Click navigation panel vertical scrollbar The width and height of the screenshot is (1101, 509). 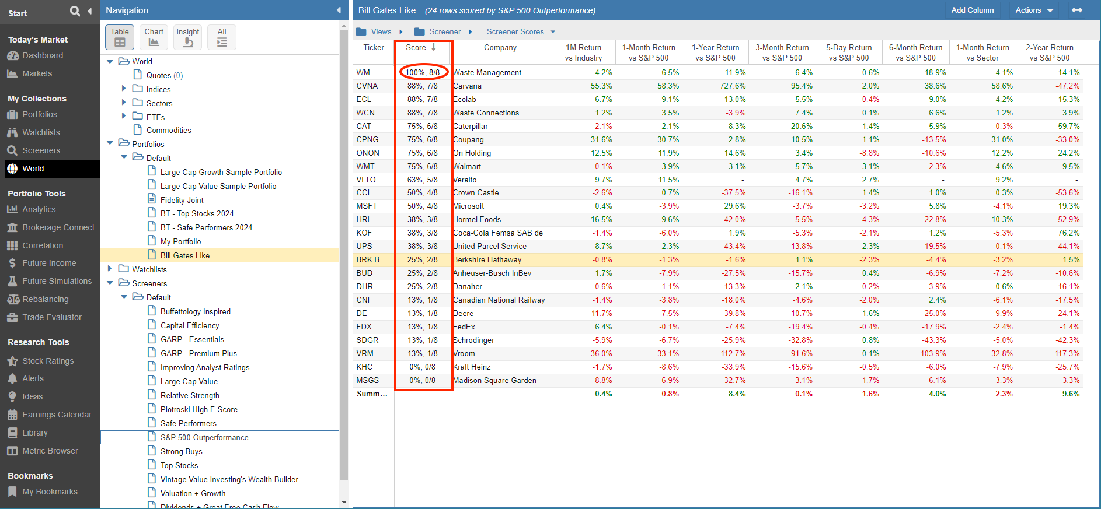pos(344,257)
